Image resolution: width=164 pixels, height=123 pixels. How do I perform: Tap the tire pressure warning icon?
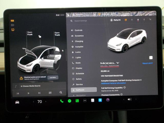[13, 30]
